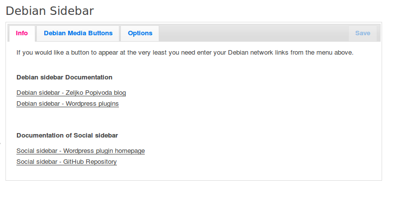Follow the Debian sidebar Wordpress plugins link
Viewport: 399px width, 213px height.
tap(68, 104)
